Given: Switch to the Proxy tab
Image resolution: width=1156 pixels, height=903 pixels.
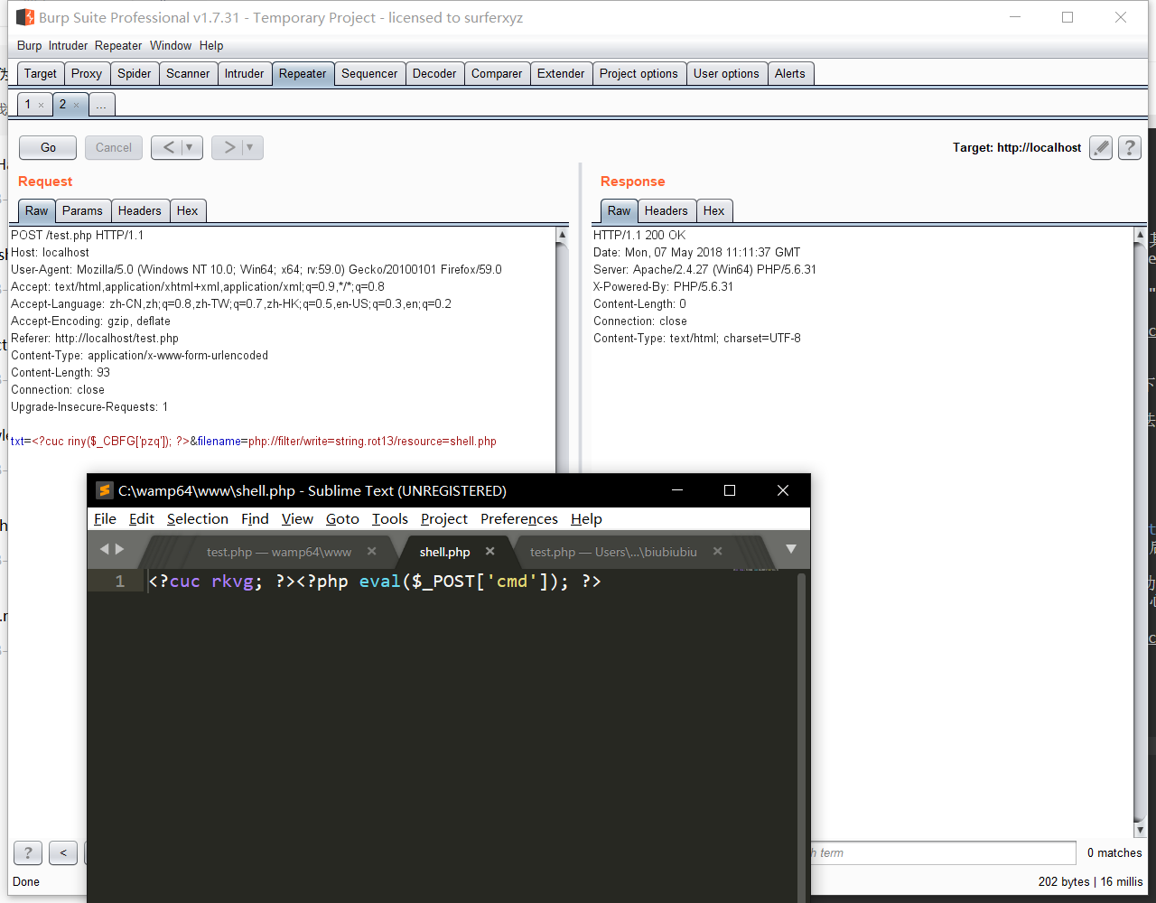Looking at the screenshot, I should point(87,73).
